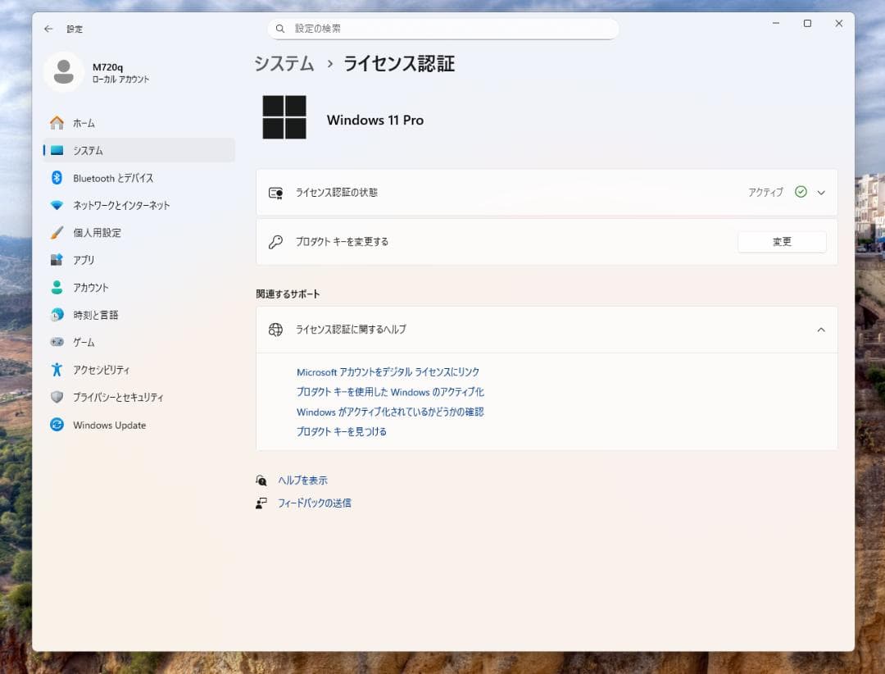Collapse the ライセンス認証に関するヘルプ section
885x674 pixels.
[x=820, y=330]
